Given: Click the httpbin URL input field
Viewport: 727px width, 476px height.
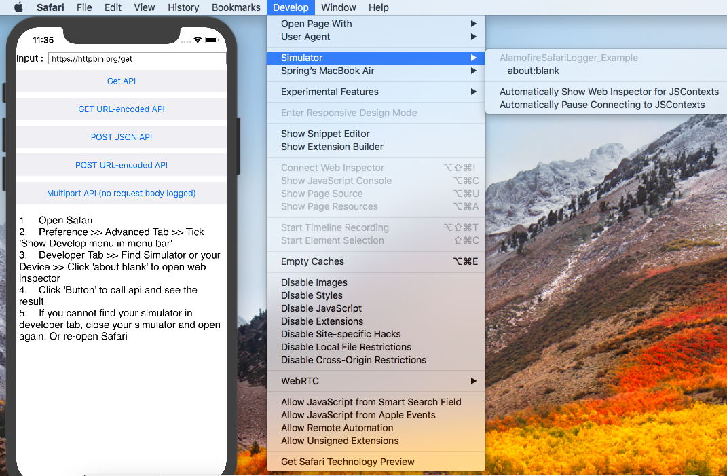Looking at the screenshot, I should tap(136, 59).
